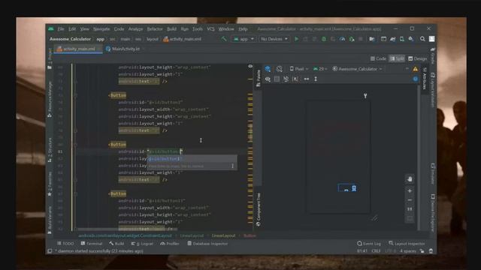Viewport: 481px width, 270px height.
Task: Click the Select Design Surface layers icon
Action: pos(268,69)
